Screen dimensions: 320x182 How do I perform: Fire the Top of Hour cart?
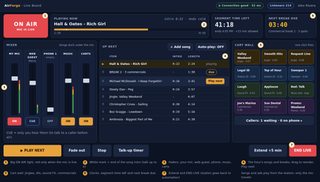[x=274, y=73]
